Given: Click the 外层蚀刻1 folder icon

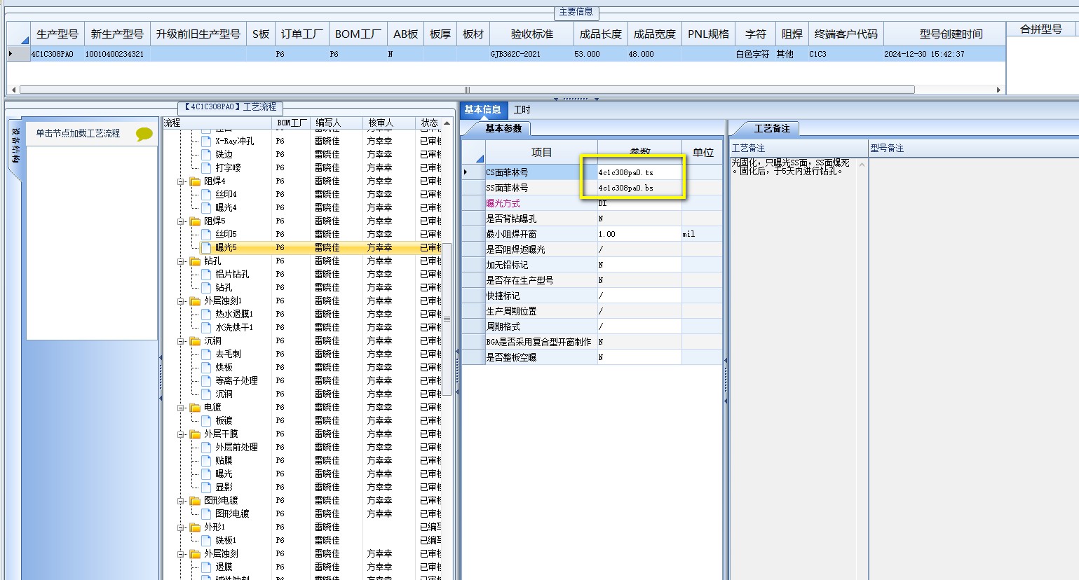Looking at the screenshot, I should pyautogui.click(x=195, y=301).
